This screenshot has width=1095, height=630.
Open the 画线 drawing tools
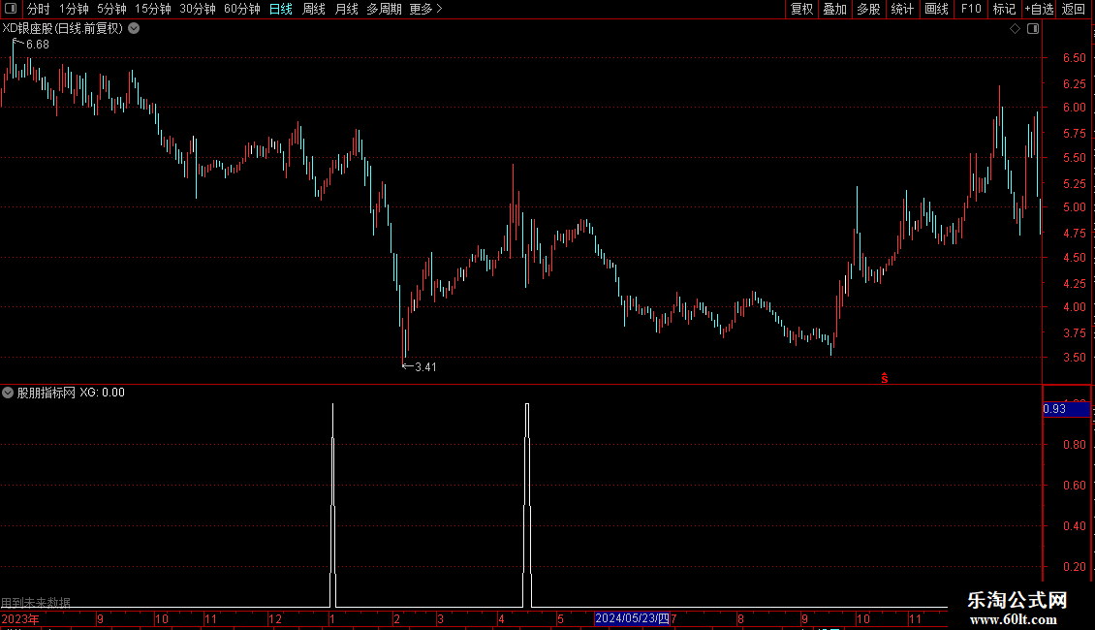pos(936,9)
